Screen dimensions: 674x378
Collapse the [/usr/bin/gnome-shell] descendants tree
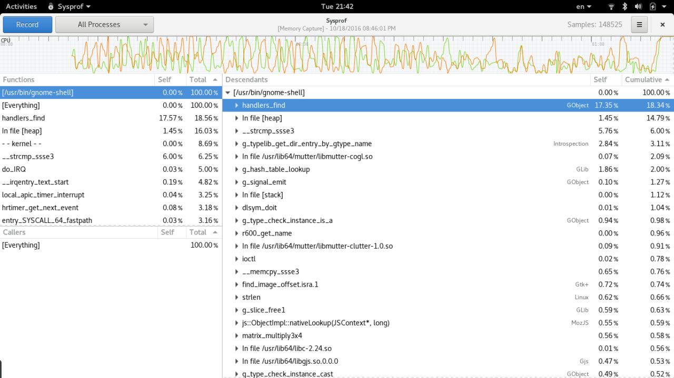click(227, 93)
